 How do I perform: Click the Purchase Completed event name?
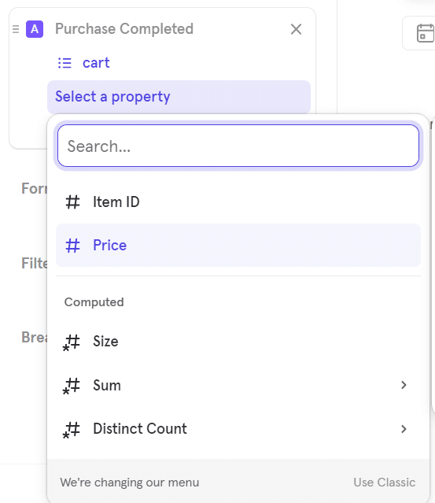pyautogui.click(x=124, y=29)
